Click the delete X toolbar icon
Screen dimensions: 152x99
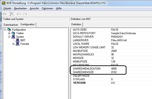[12, 14]
